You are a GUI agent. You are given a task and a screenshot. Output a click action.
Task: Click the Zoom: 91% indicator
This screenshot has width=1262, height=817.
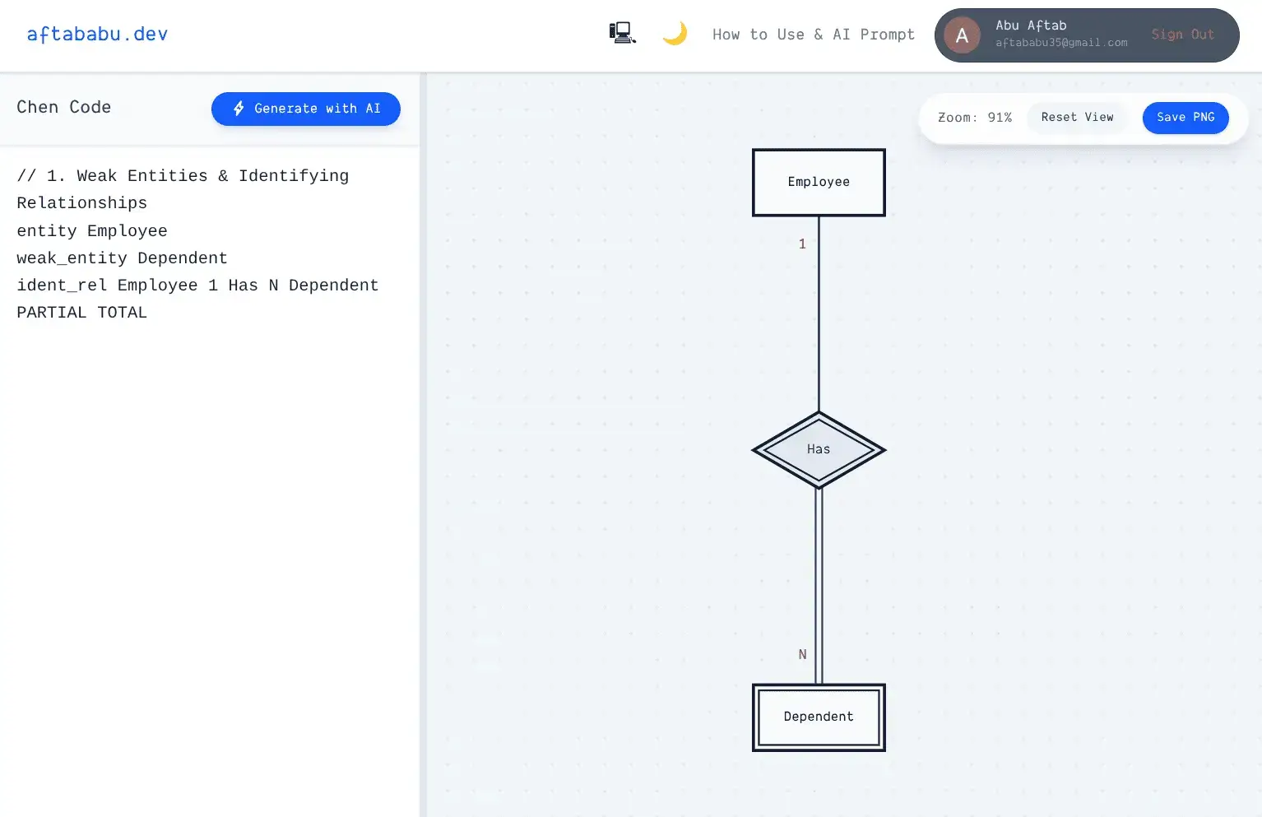click(975, 118)
